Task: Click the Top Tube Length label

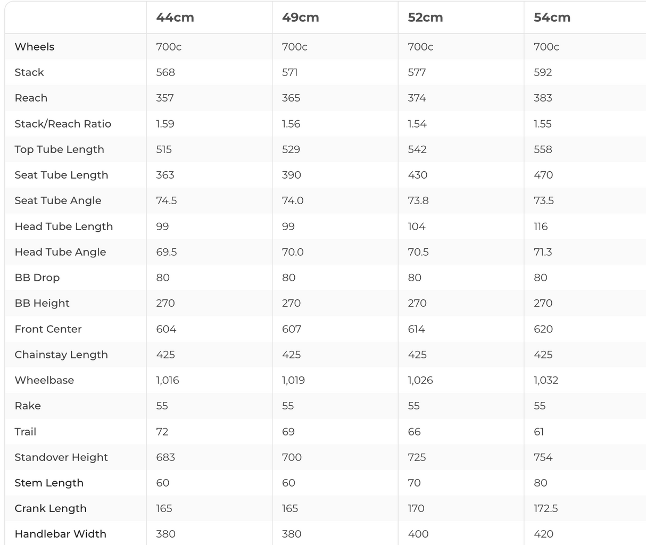Action: pos(59,149)
